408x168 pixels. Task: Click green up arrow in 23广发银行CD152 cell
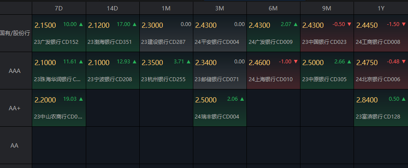tap(81, 24)
